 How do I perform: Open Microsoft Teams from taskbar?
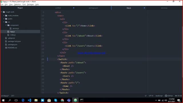point(69,100)
